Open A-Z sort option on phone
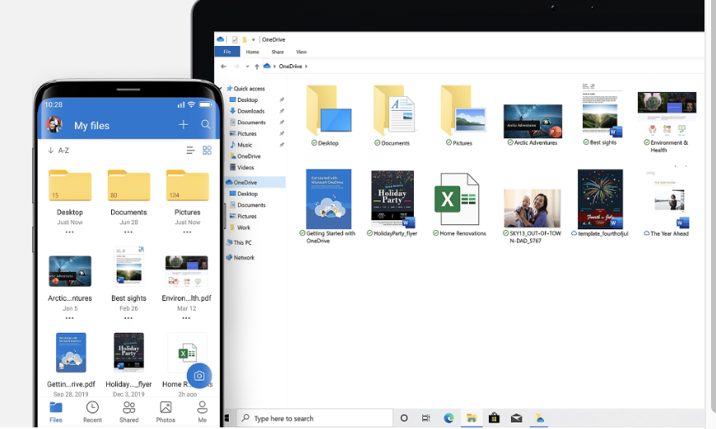716x429 pixels. point(58,150)
